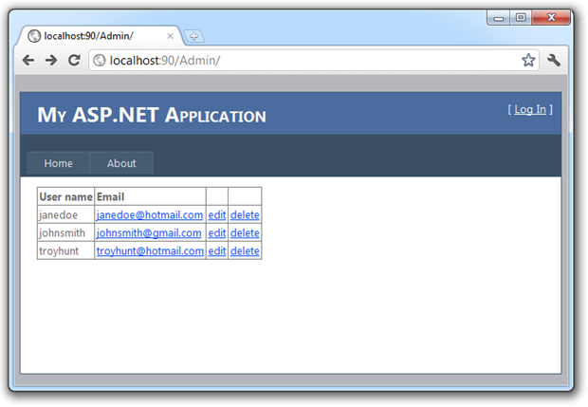The height and width of the screenshot is (407, 588).
Task: Click the 'User name' column header
Action: pos(66,196)
